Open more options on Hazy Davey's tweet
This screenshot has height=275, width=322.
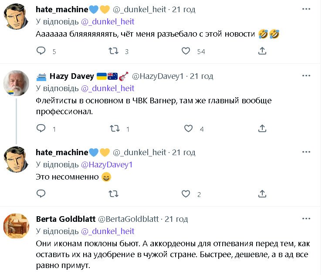pyautogui.click(x=307, y=76)
